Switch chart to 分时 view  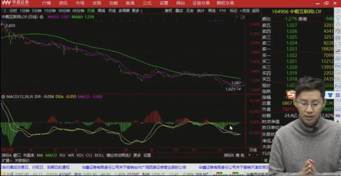pyautogui.click(x=13, y=11)
